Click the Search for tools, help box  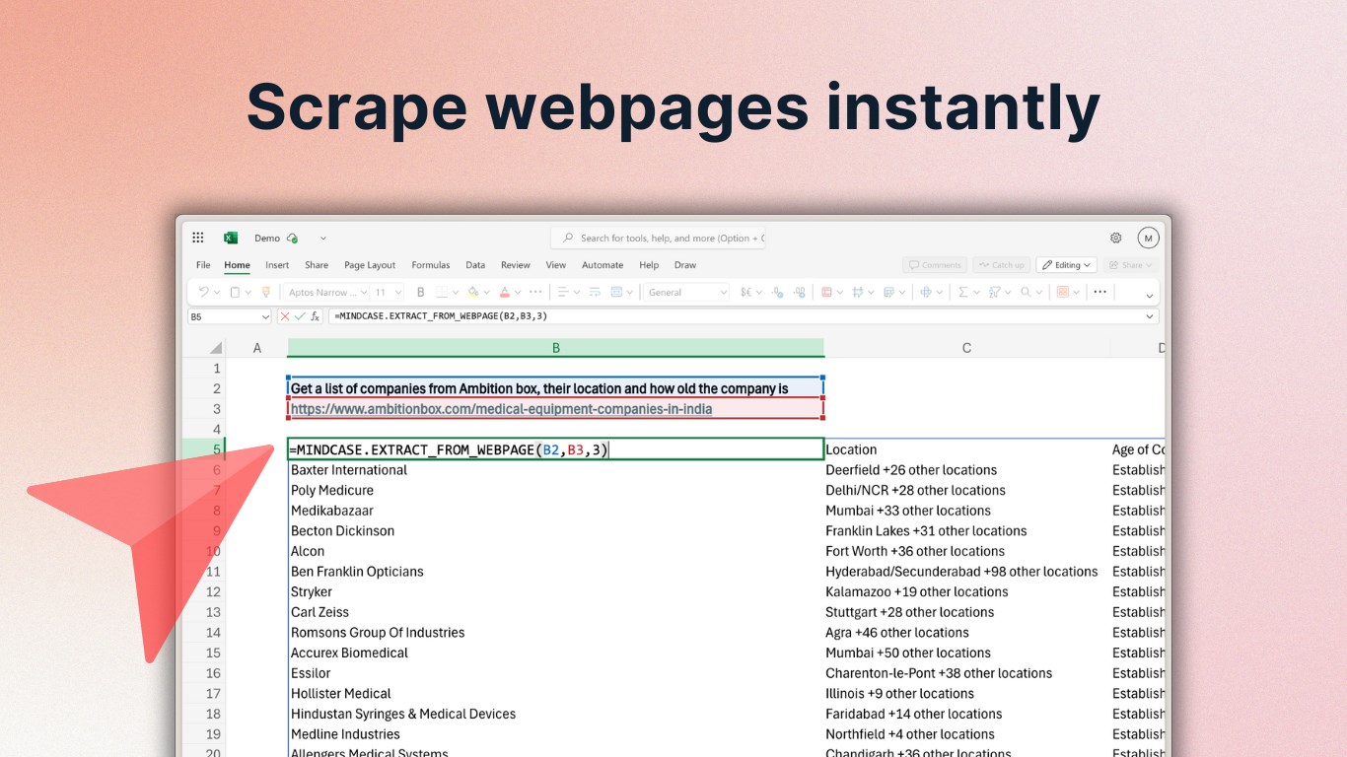tap(658, 238)
